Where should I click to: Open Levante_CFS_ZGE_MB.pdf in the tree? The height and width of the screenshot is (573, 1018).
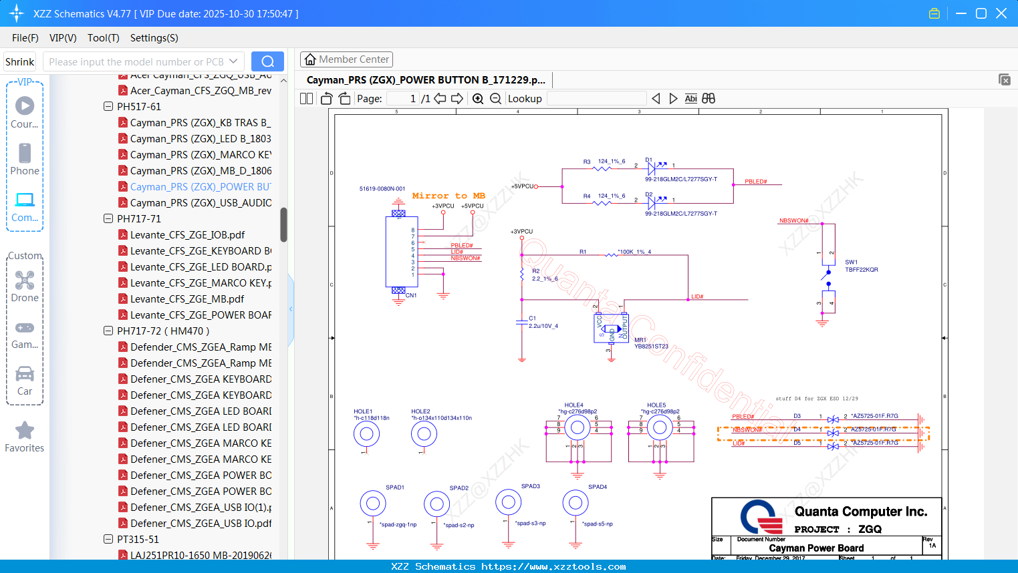tap(187, 299)
